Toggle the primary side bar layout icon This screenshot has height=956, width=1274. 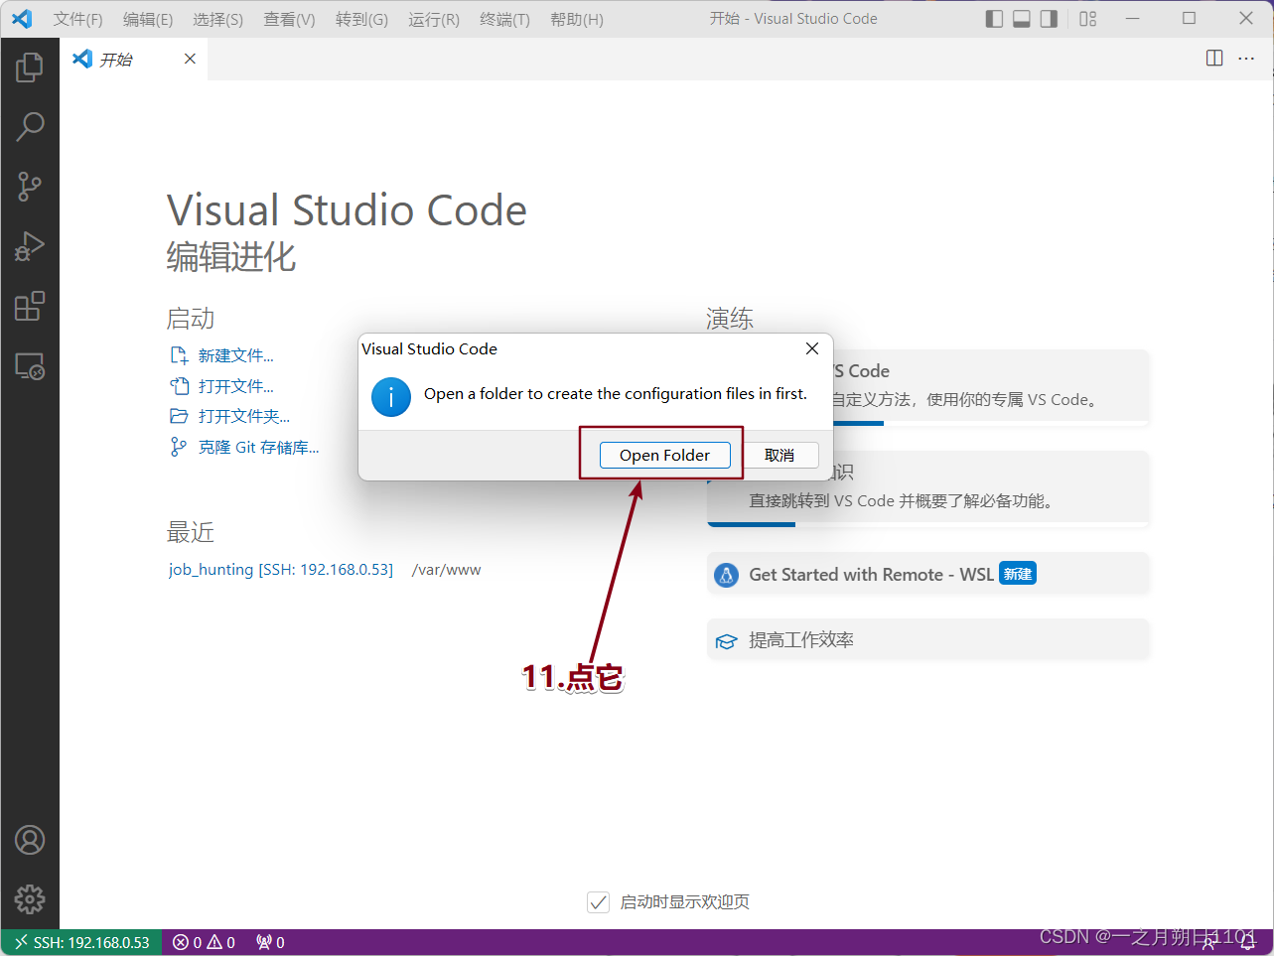point(994,19)
